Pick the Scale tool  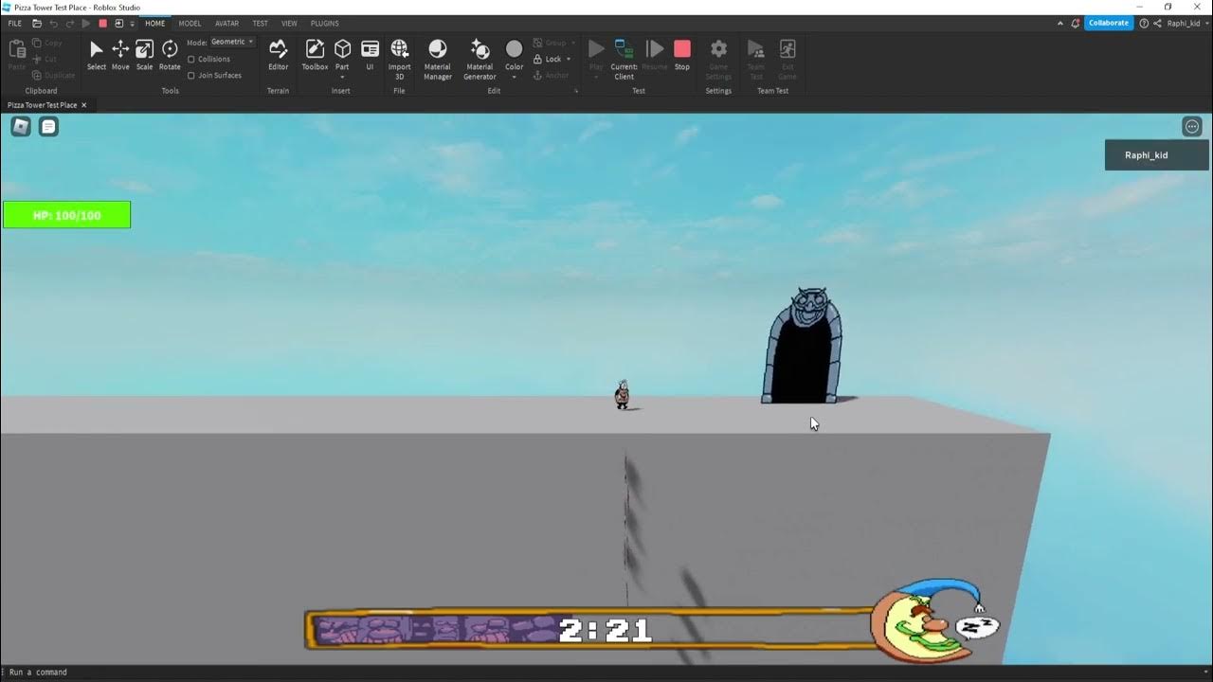click(x=144, y=55)
